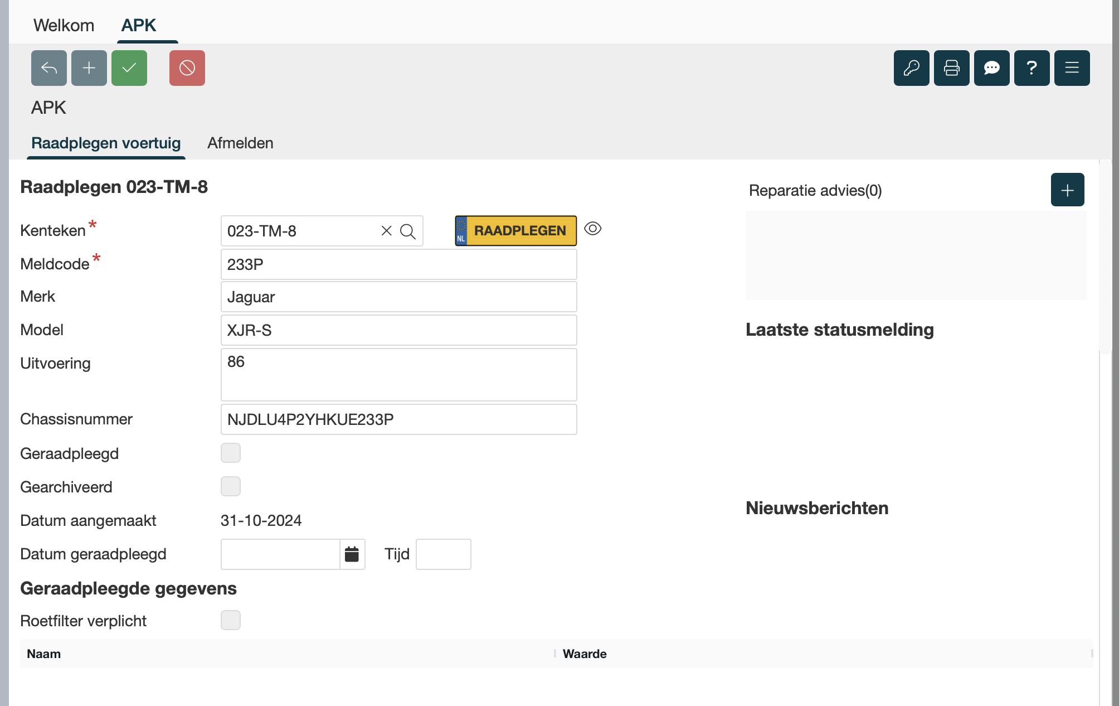The height and width of the screenshot is (706, 1119).
Task: Clear the Kenteken field with X
Action: (x=386, y=231)
